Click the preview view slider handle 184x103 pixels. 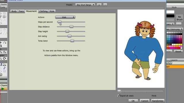click(119, 91)
